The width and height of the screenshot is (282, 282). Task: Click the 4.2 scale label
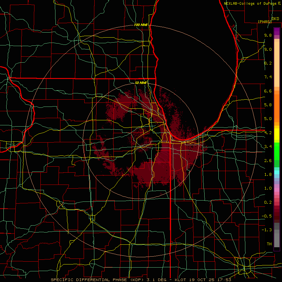tap(268, 133)
